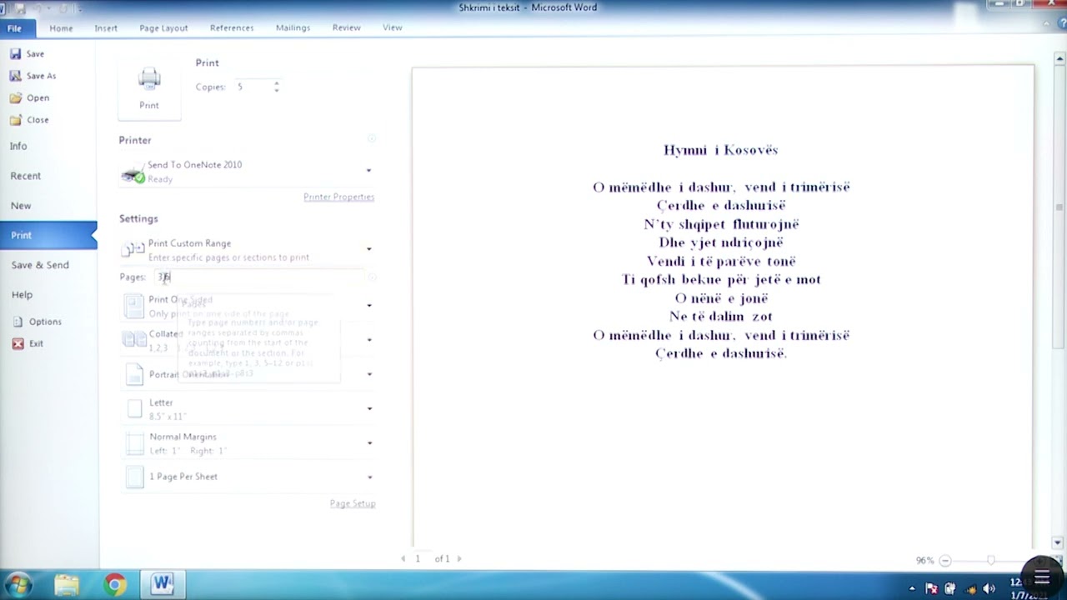Open the View ribbon tab
Screen dimensions: 1067x600
tap(393, 27)
